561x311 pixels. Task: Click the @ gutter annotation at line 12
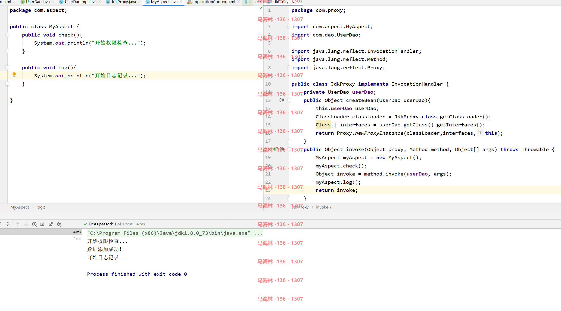282,100
